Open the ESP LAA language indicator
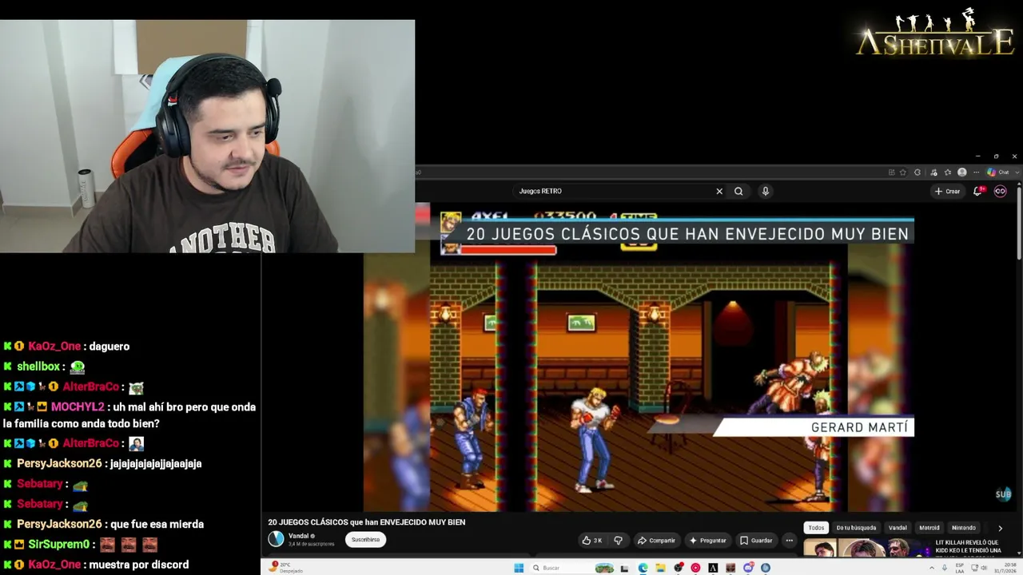1023x575 pixels. coord(960,568)
